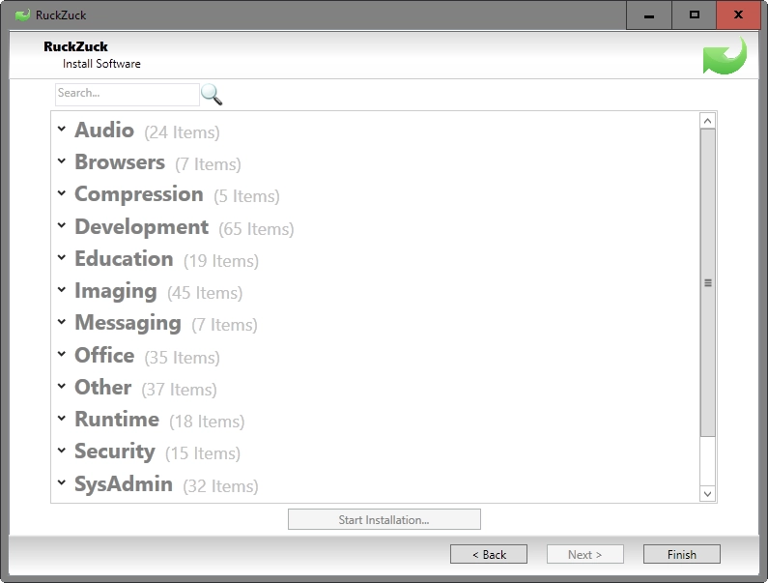Viewport: 768px width, 583px height.
Task: Expand the Imaging category chevron
Action: tap(62, 290)
